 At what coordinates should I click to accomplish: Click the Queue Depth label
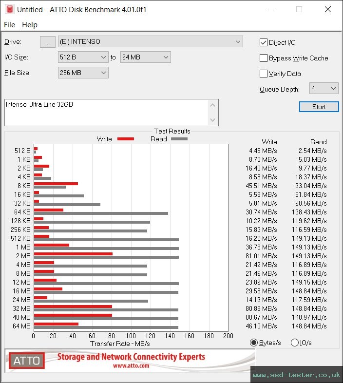tap(280, 89)
